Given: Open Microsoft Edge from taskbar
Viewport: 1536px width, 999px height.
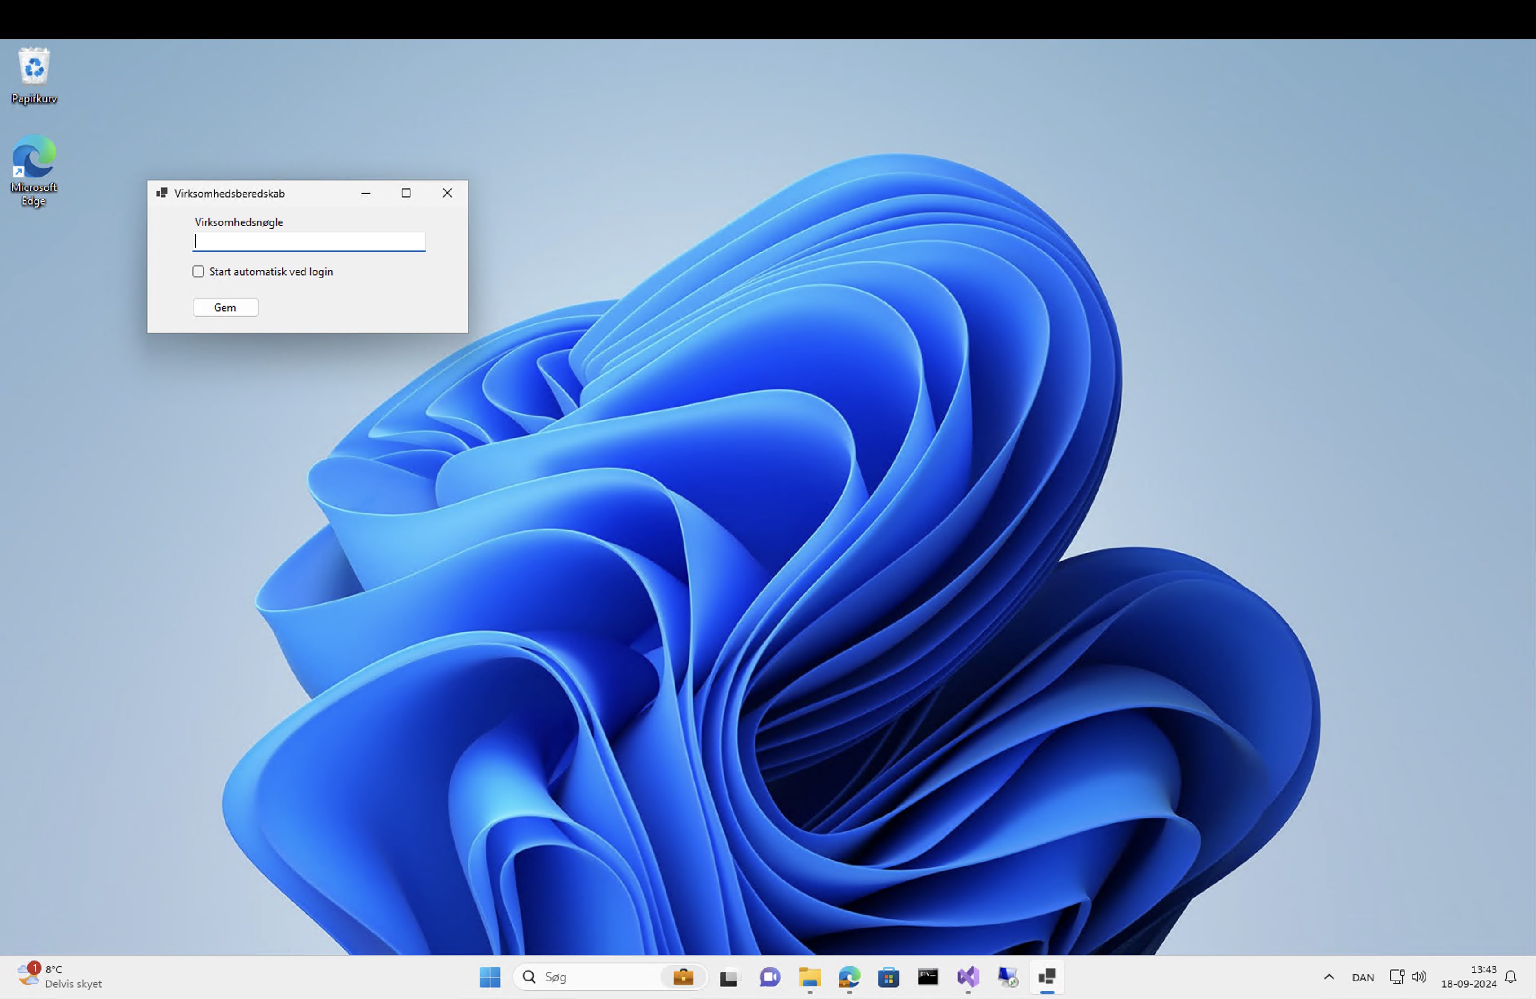Looking at the screenshot, I should 849,977.
